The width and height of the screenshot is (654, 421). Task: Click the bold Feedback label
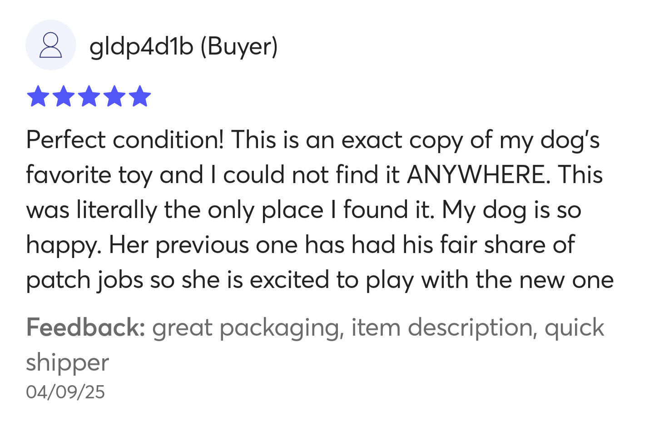[x=85, y=327]
